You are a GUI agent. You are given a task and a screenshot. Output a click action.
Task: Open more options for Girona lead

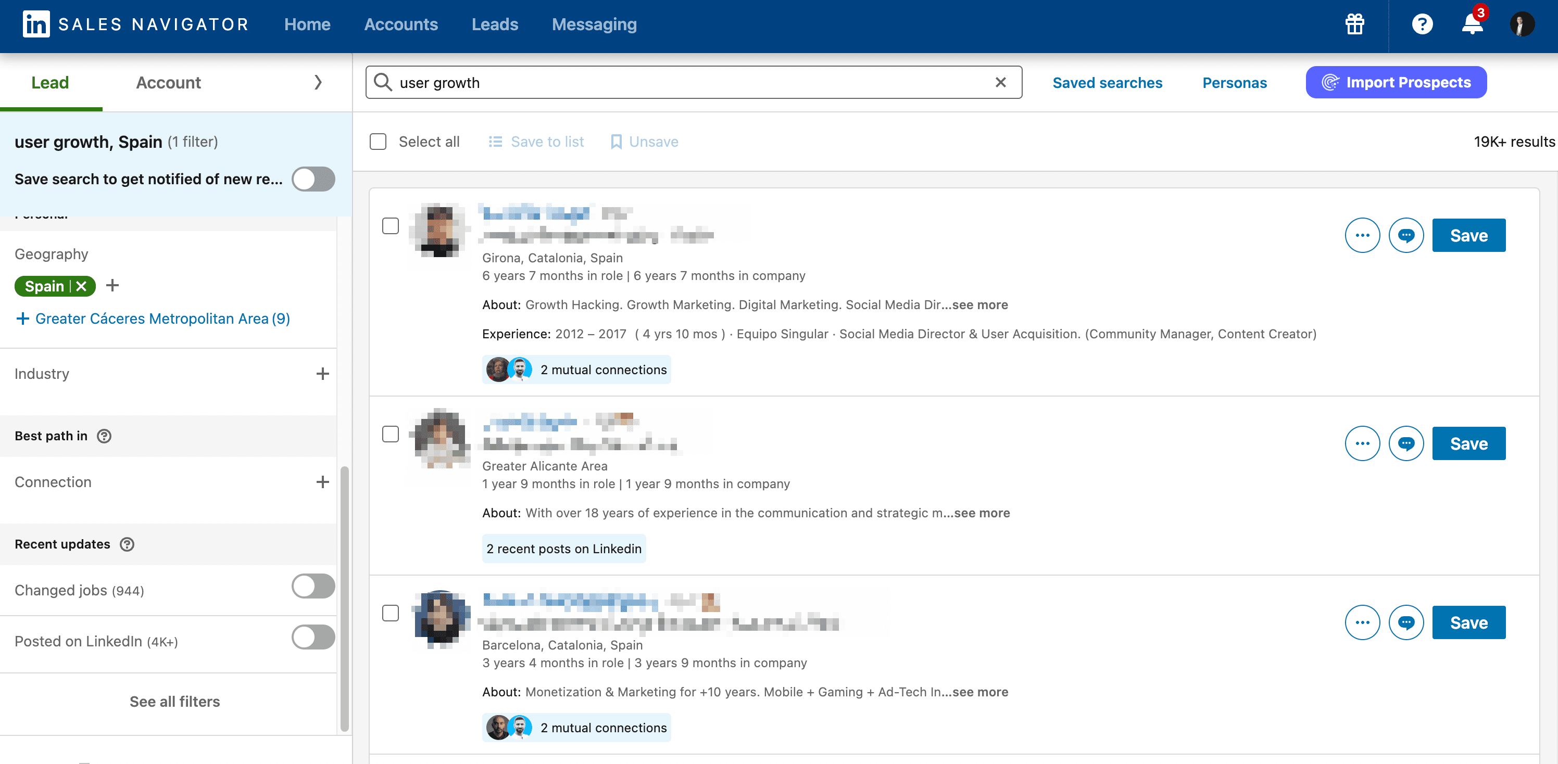pos(1362,235)
